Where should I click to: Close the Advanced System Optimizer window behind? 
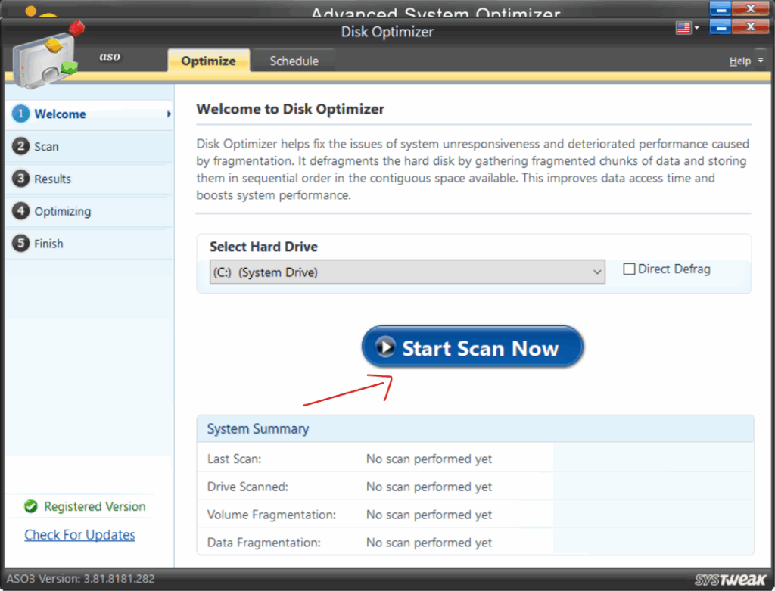[750, 8]
